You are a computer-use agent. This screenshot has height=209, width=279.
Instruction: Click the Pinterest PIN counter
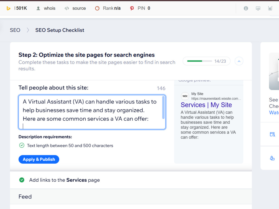pos(140,8)
